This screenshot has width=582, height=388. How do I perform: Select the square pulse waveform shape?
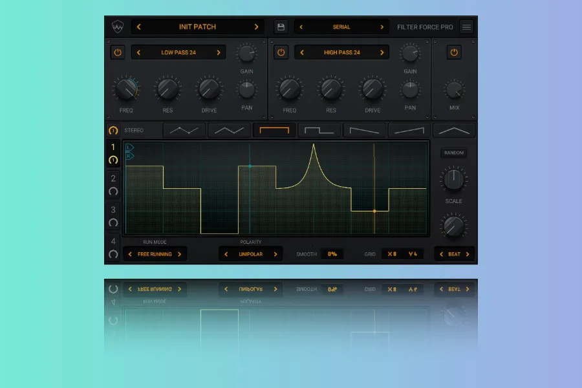point(274,130)
